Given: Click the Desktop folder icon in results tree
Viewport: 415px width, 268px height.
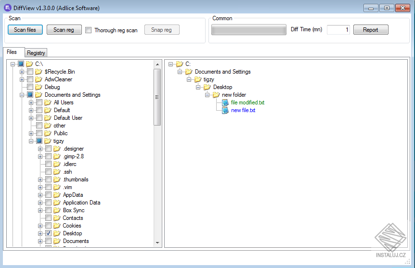Looking at the screenshot, I should 207,87.
